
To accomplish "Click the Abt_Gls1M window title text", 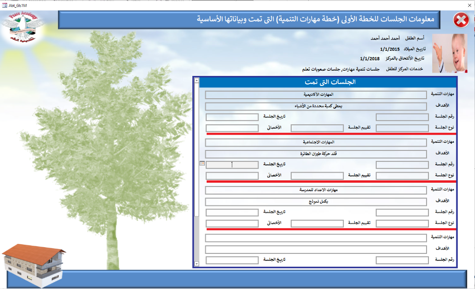I will pos(18,5).
